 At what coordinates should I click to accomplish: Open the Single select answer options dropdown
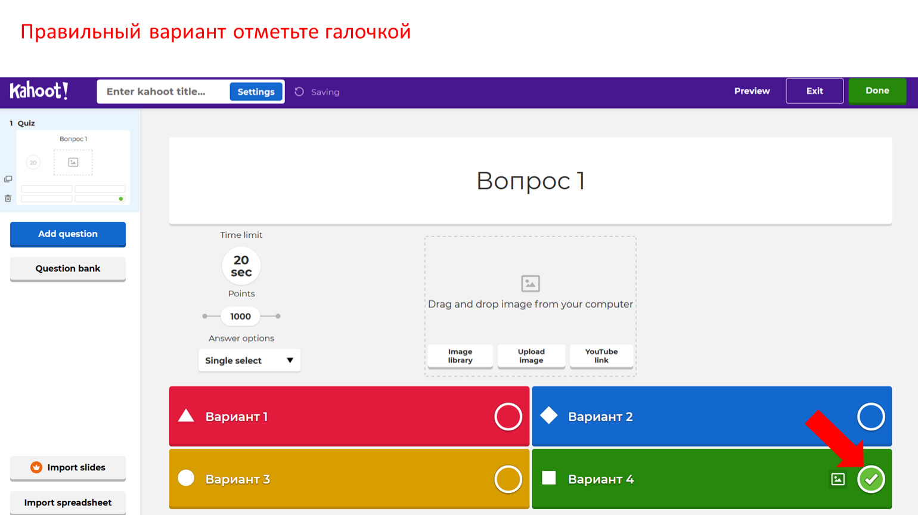pos(249,361)
